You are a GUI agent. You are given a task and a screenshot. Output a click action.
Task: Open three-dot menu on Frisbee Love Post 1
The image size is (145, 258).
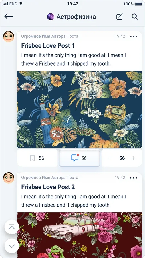pos(134,37)
